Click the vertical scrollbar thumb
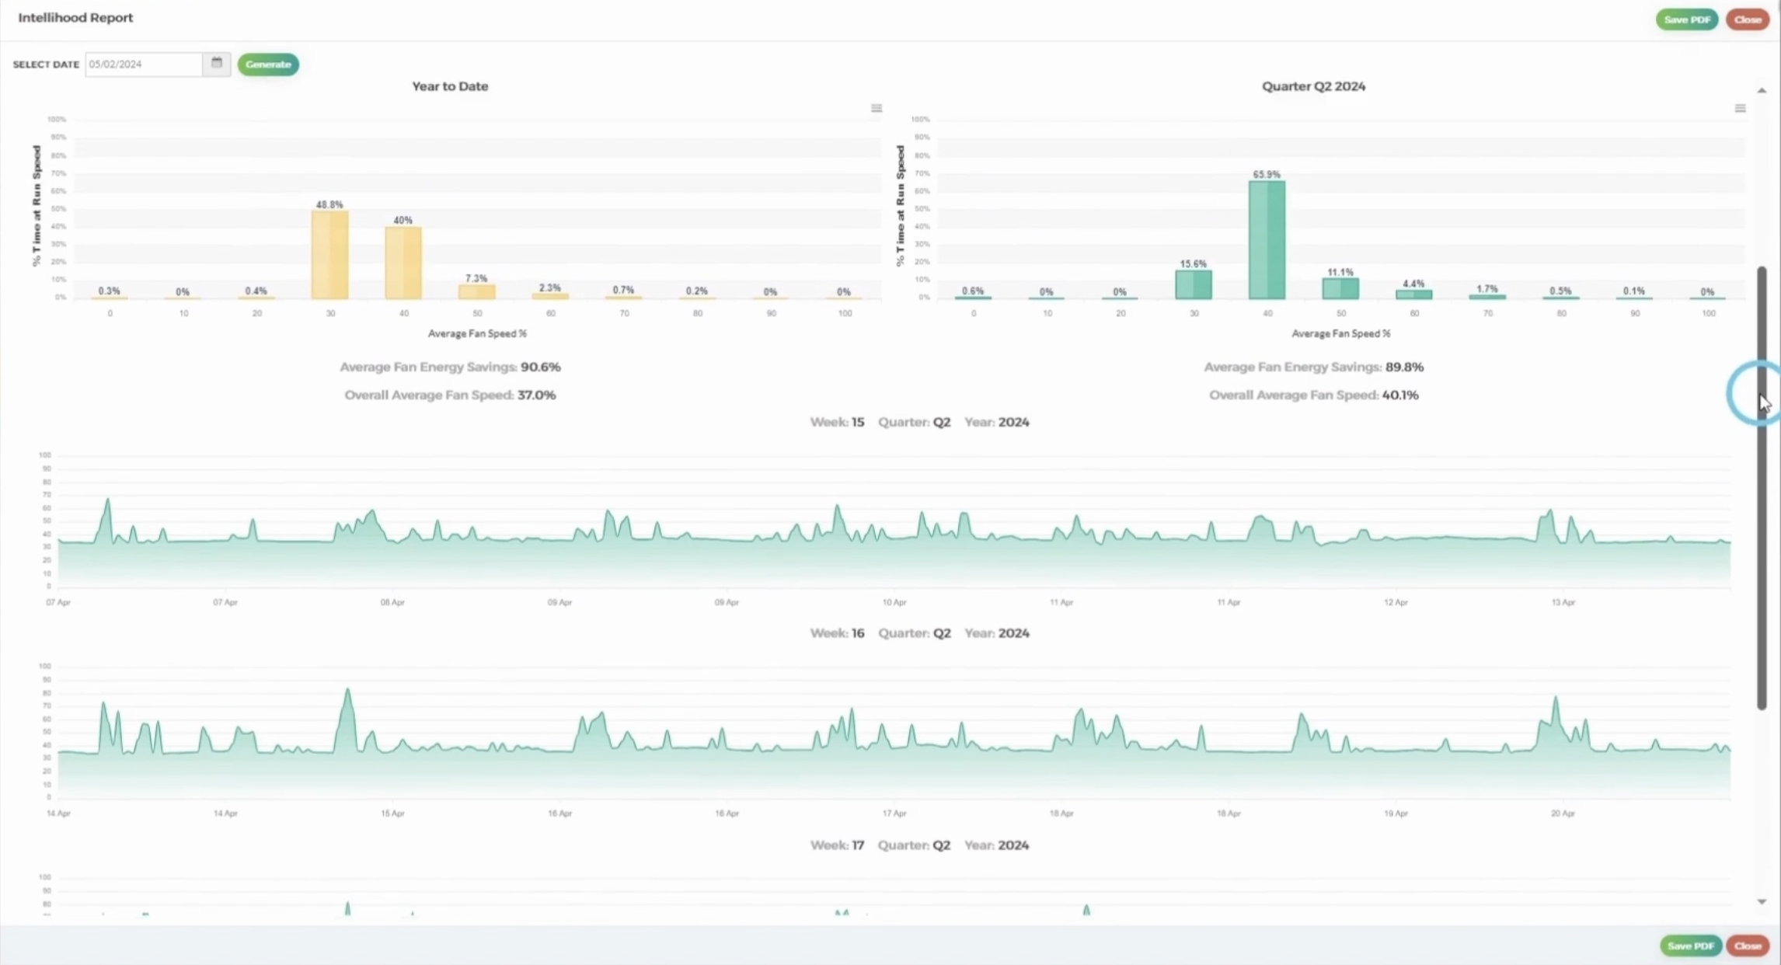 point(1762,488)
